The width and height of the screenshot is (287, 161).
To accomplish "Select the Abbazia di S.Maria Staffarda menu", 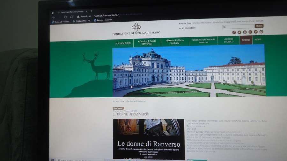I will coord(174,41).
